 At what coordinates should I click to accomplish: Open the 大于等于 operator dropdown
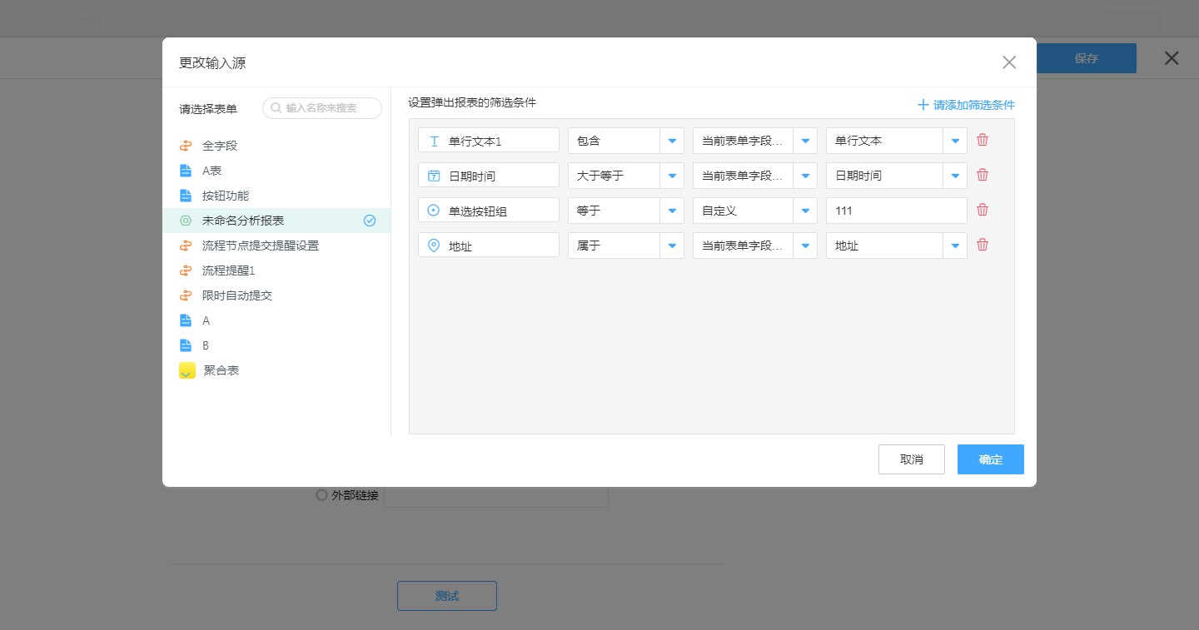[671, 176]
